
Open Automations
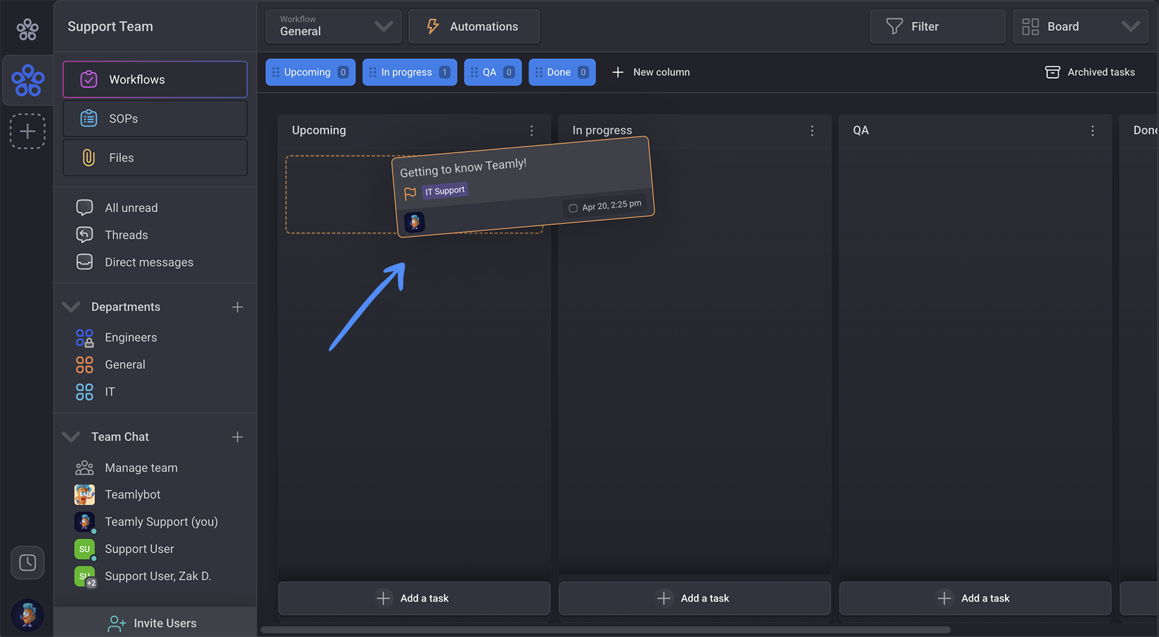(x=474, y=26)
